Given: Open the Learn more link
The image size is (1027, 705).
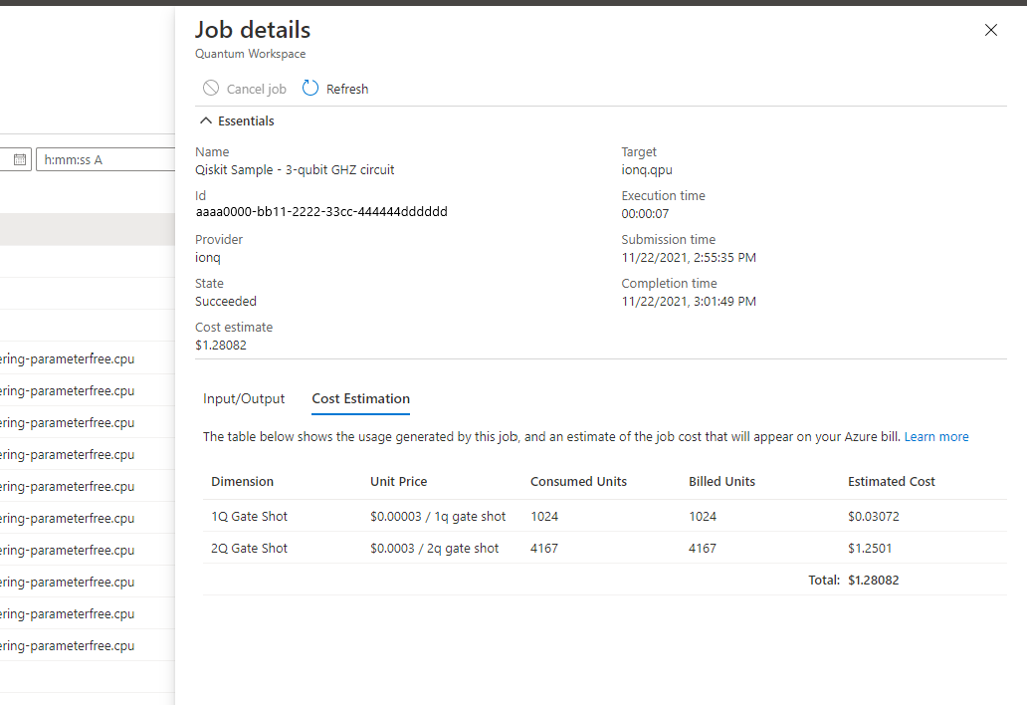Looking at the screenshot, I should click(x=935, y=436).
